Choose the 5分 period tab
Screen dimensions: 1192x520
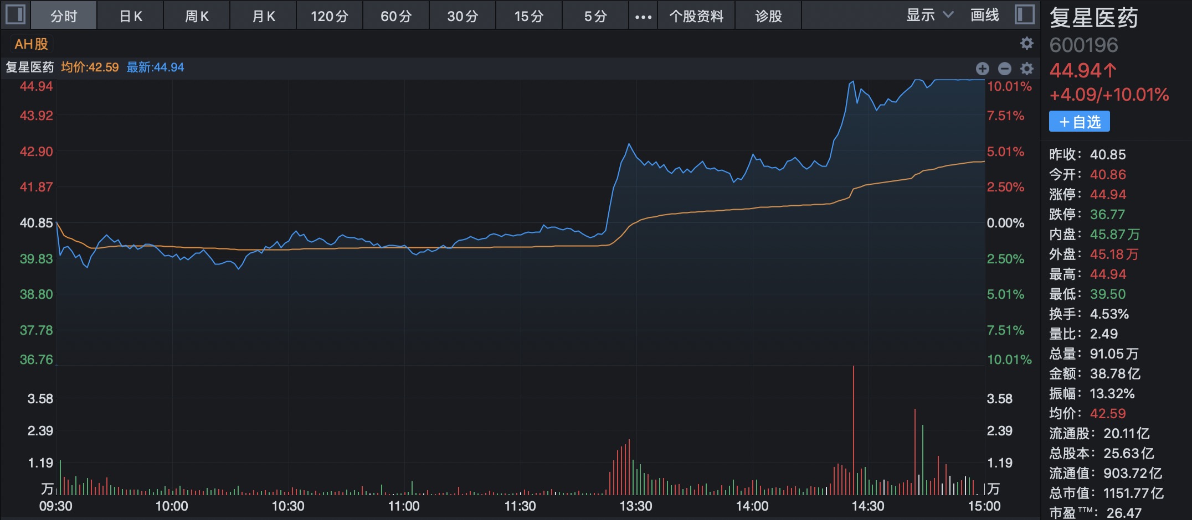(x=595, y=15)
